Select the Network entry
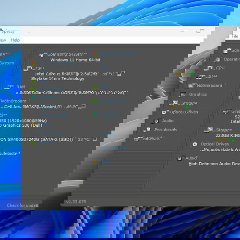The width and height of the screenshot is (240, 240). (153, 138)
